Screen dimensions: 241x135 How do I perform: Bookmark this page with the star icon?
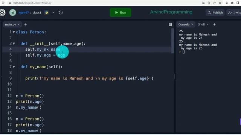[x=220, y=3]
